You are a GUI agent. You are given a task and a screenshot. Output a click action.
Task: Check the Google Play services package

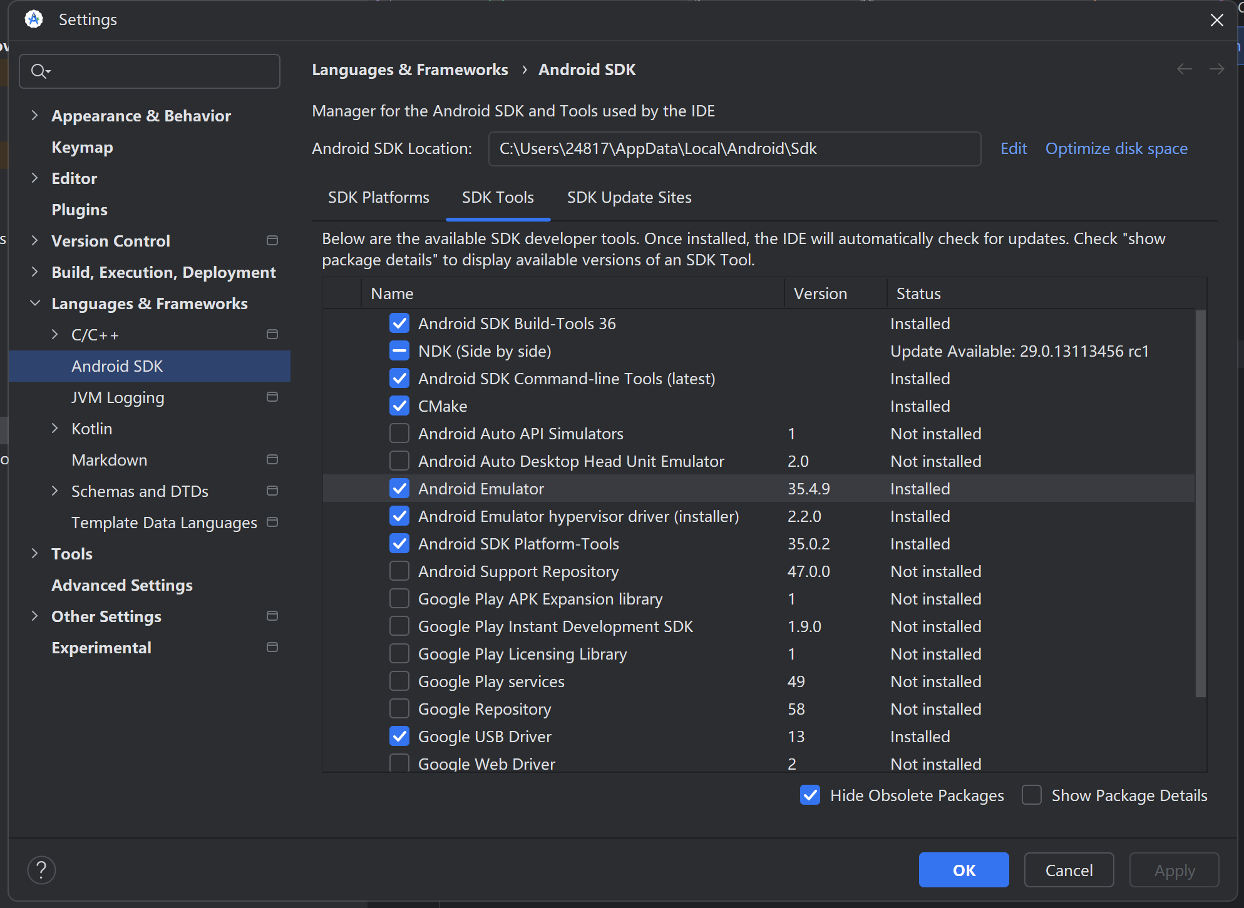coord(399,681)
